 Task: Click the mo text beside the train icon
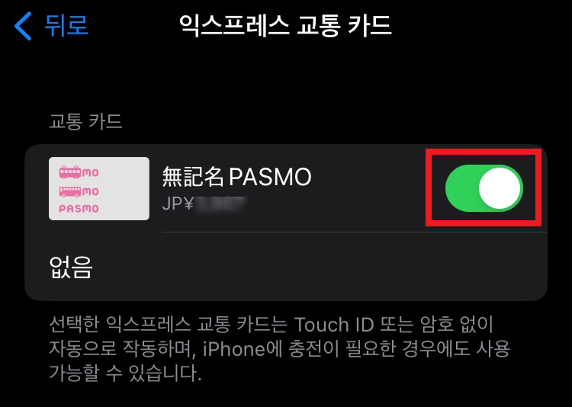(x=91, y=172)
